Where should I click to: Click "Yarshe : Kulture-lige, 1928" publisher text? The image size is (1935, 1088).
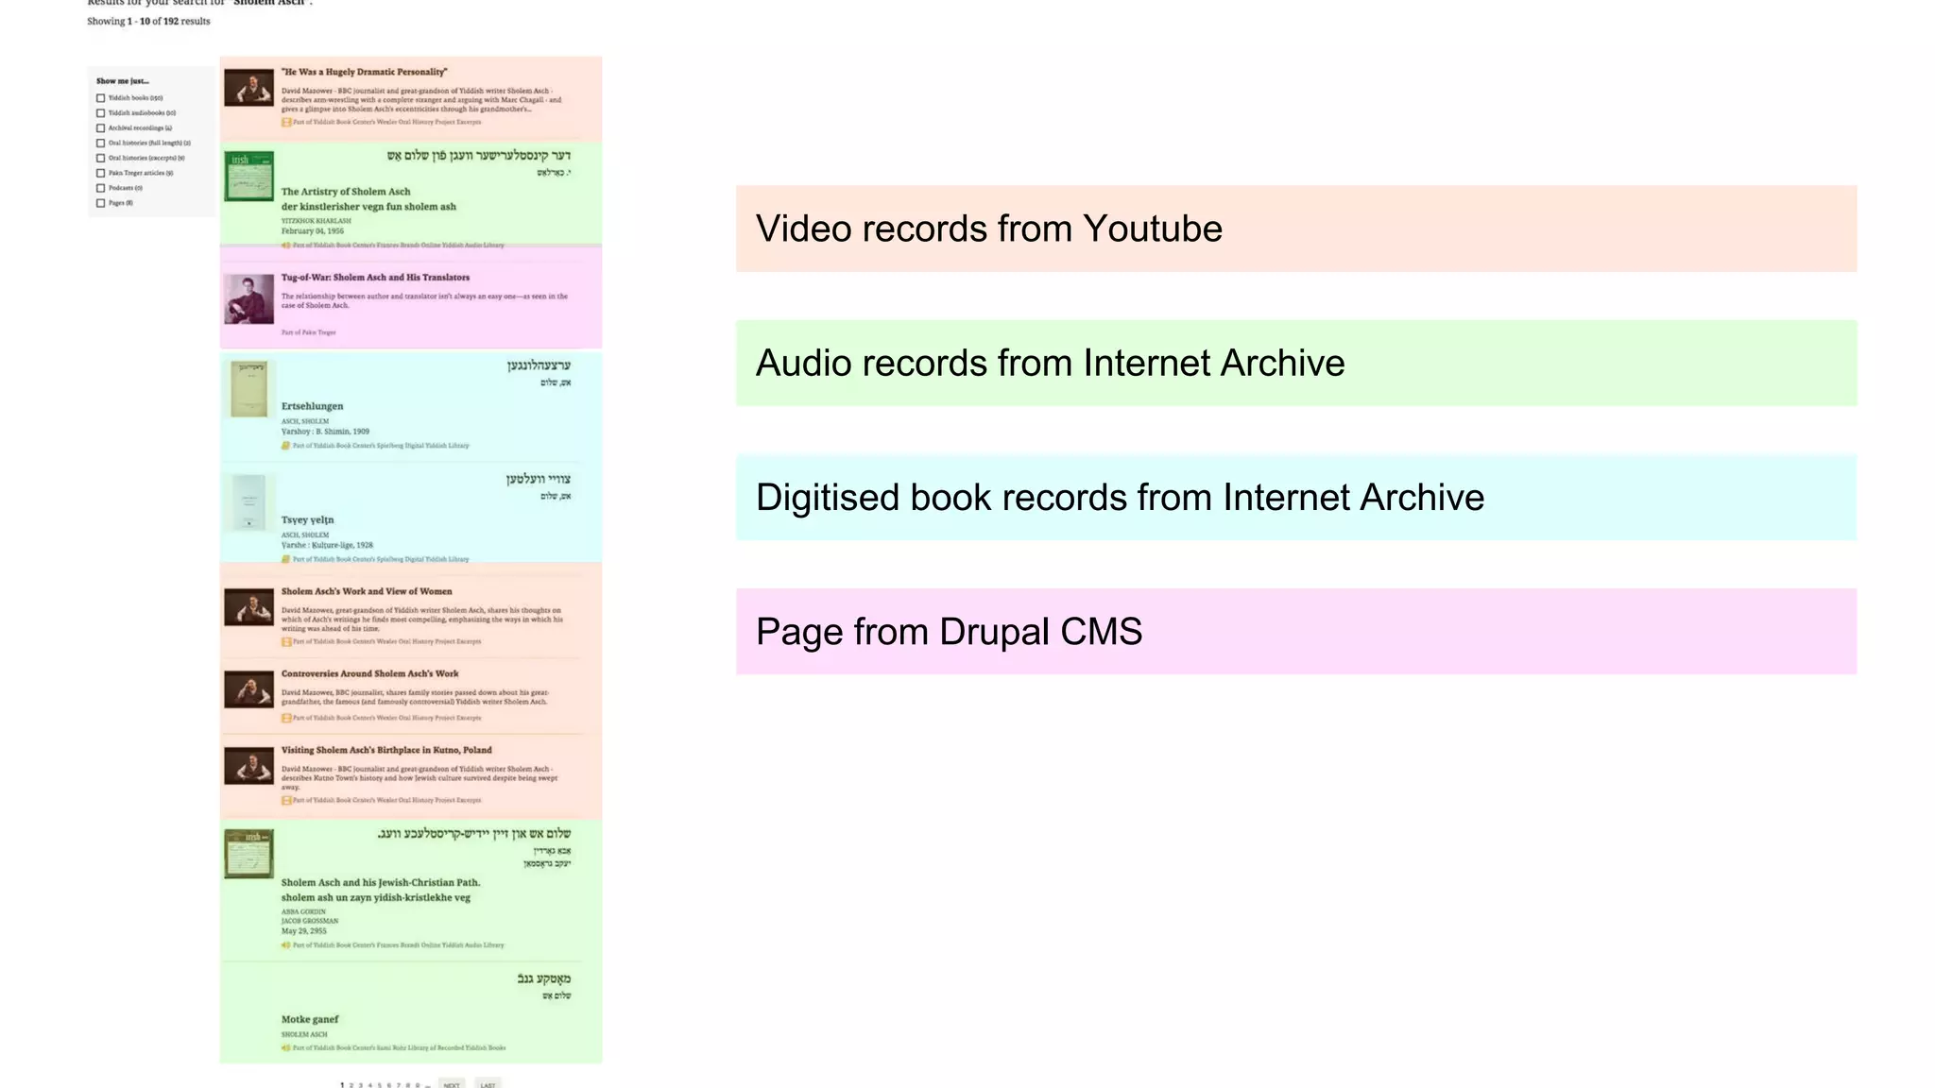point(327,545)
